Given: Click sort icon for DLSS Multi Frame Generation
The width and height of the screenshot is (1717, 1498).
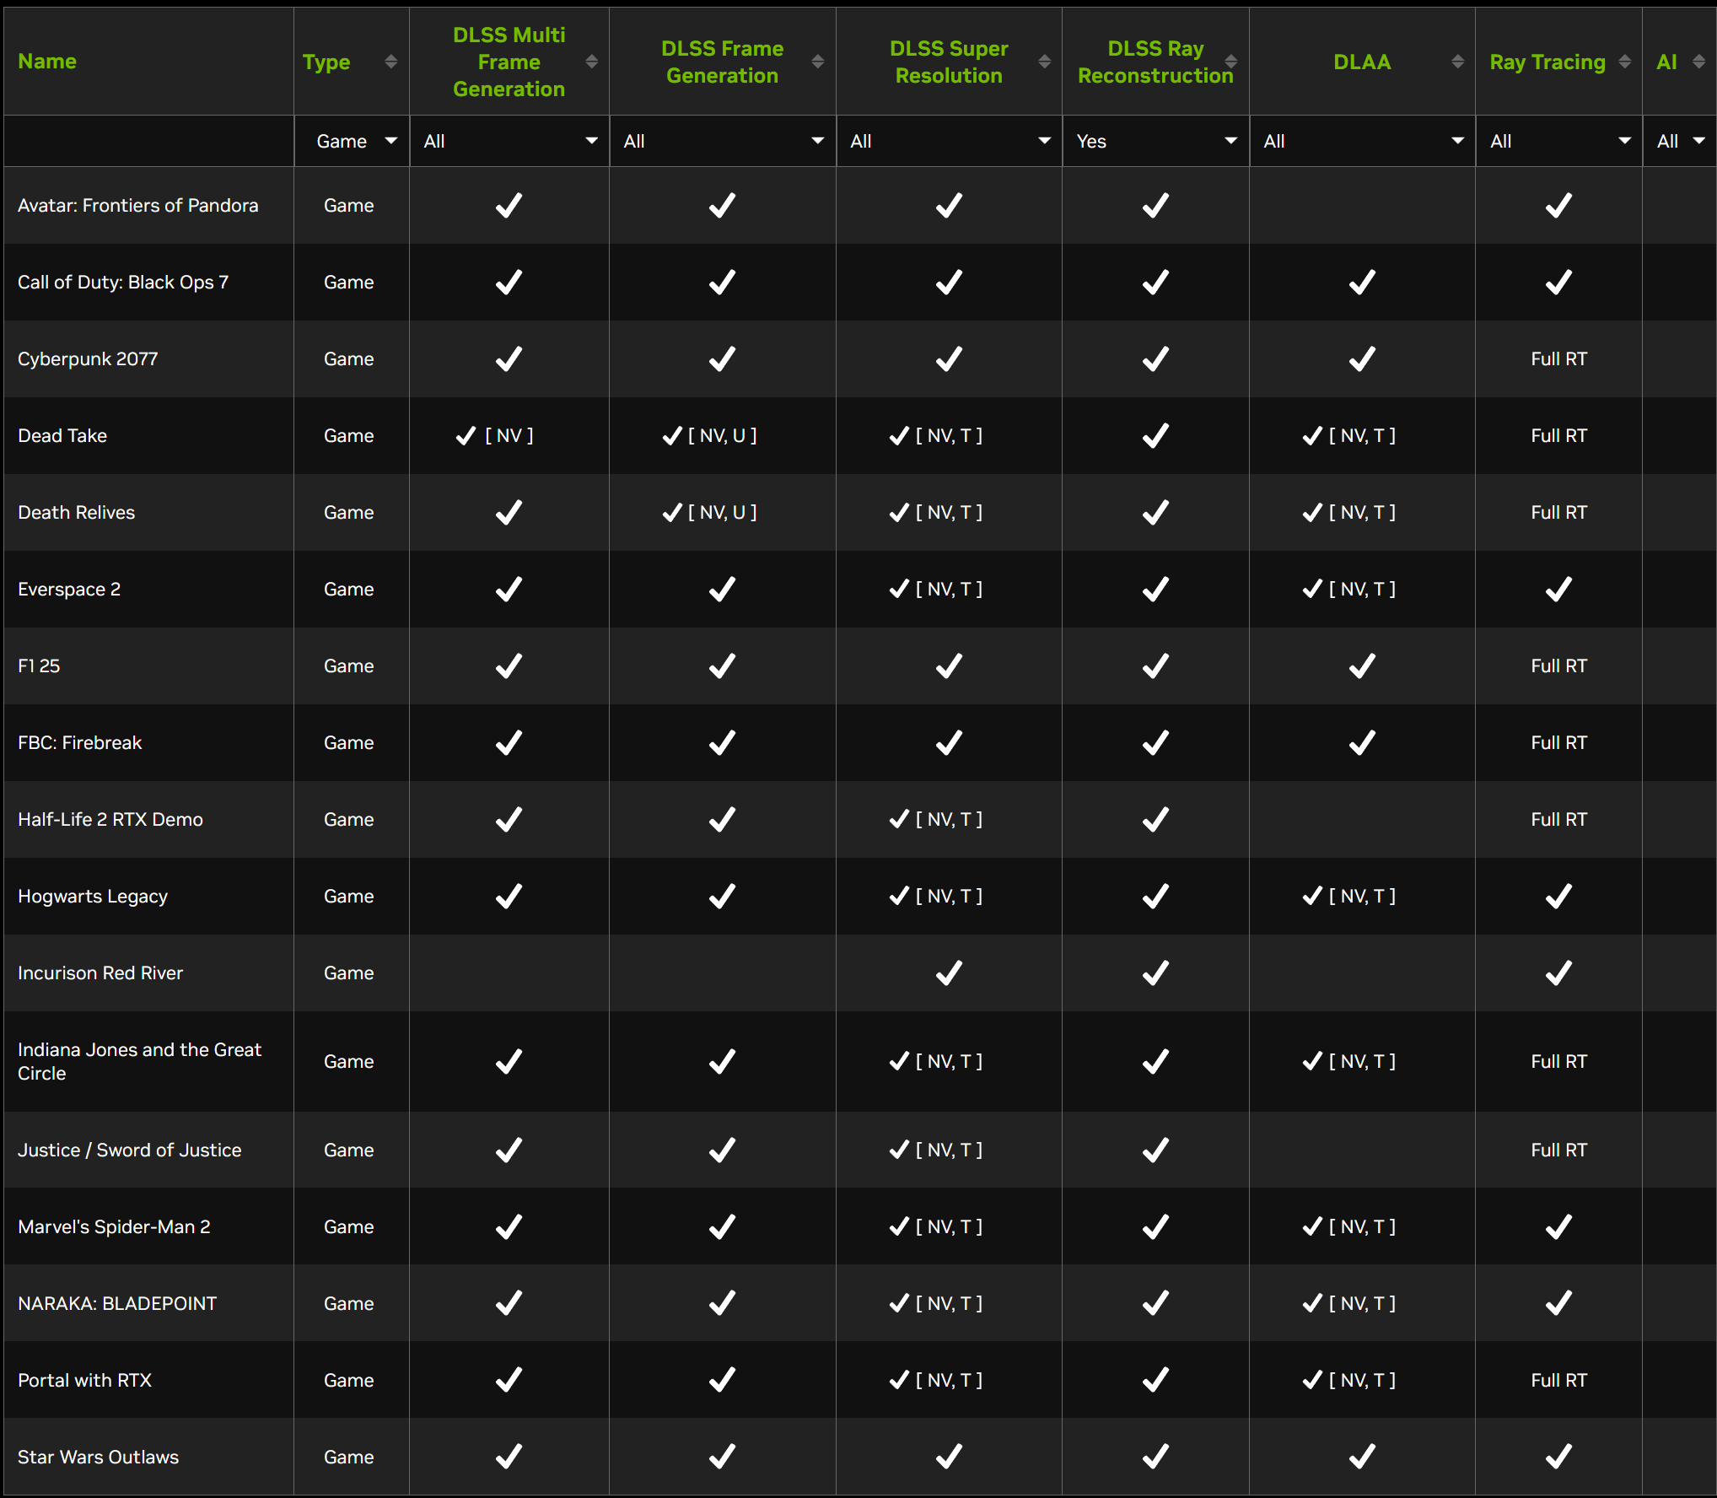Looking at the screenshot, I should [591, 62].
